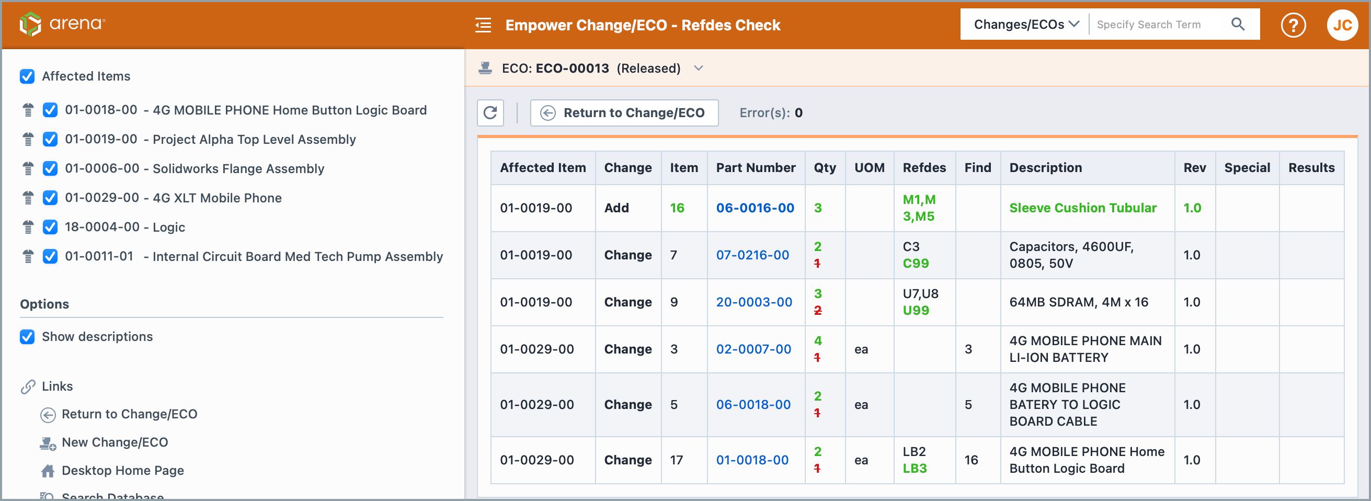Uncheck 01-0019-00 Project Alpha Top Level Assembly
The image size is (1371, 501).
coord(50,140)
